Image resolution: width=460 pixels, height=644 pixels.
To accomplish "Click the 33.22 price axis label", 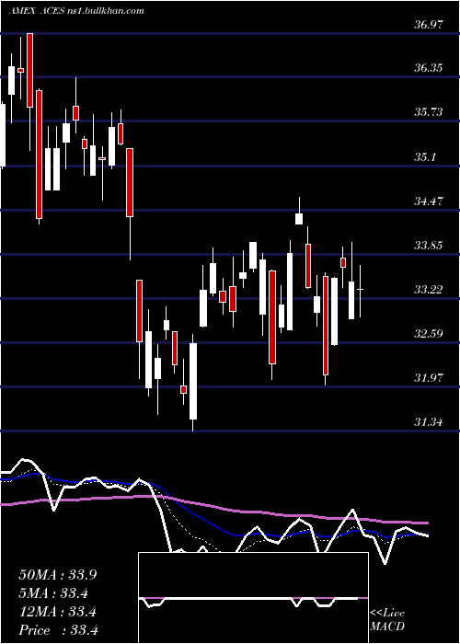I will tap(428, 290).
